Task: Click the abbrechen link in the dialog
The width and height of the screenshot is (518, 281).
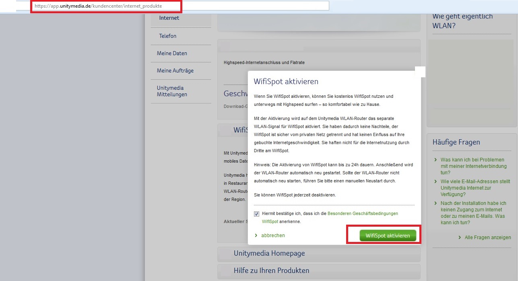Action: [x=273, y=236]
